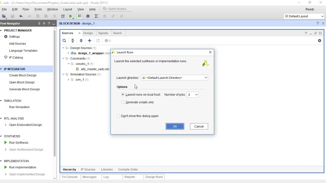Click the Open Project folder toolbar icon
This screenshot has width=326, height=183.
coord(4,16)
